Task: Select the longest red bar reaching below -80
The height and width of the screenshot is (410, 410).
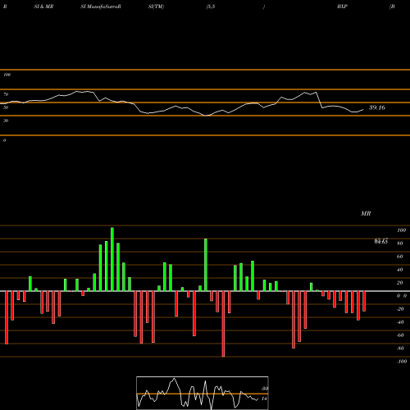Action: [223, 324]
